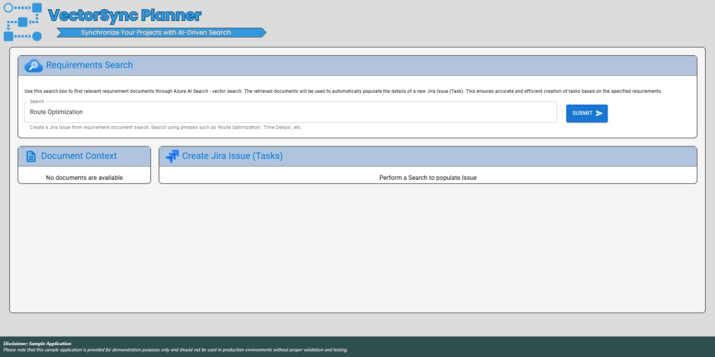Click the VectorSync Planner workflow logo icon
715x357 pixels.
click(23, 22)
